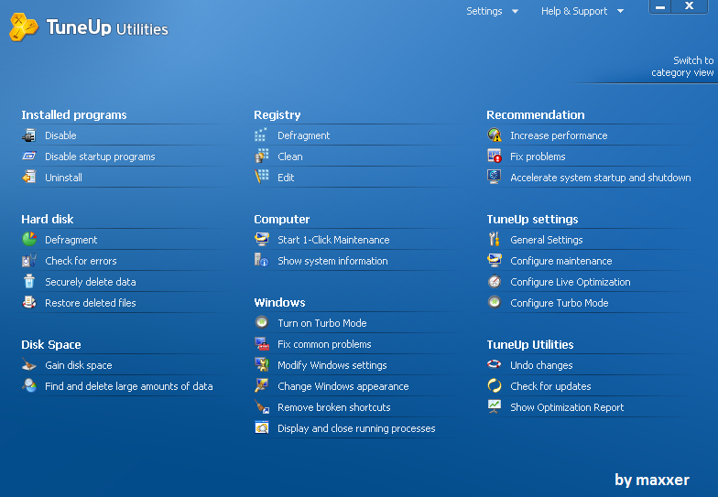
Task: Select Turn on Turbo Mode text
Action: click(x=322, y=323)
